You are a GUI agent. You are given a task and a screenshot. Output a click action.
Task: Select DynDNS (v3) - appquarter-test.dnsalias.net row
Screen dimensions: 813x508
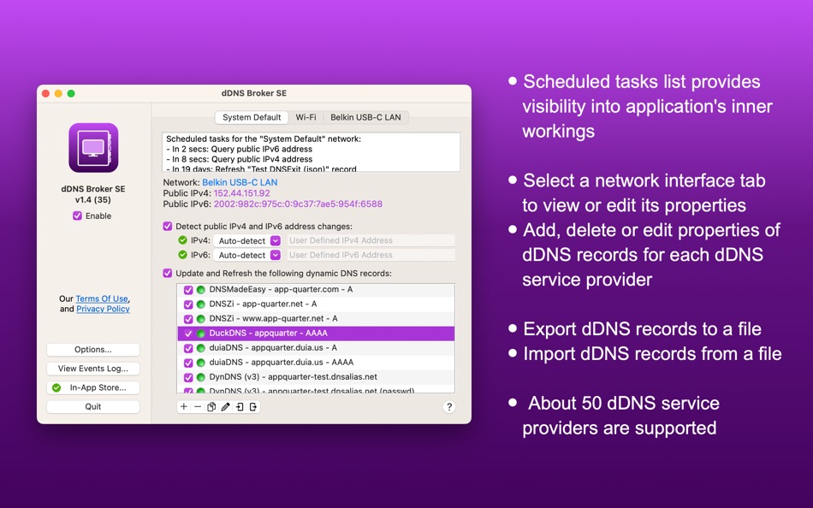tap(316, 377)
